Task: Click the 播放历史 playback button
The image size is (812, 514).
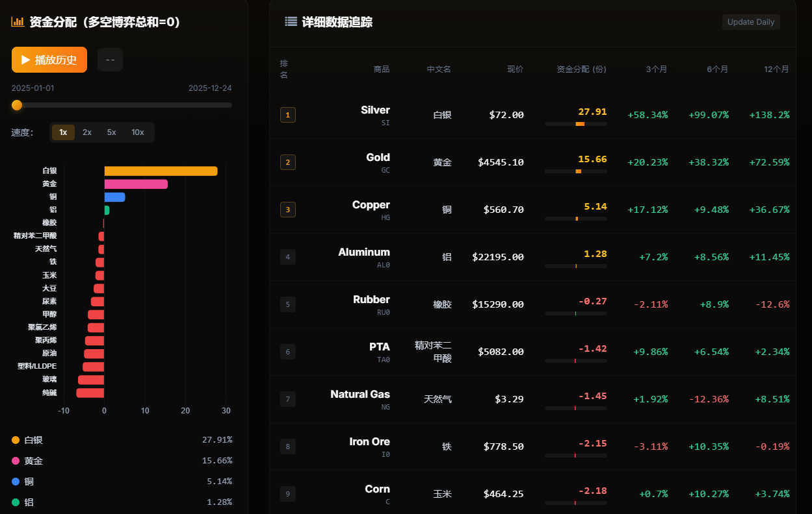Action: (49, 59)
